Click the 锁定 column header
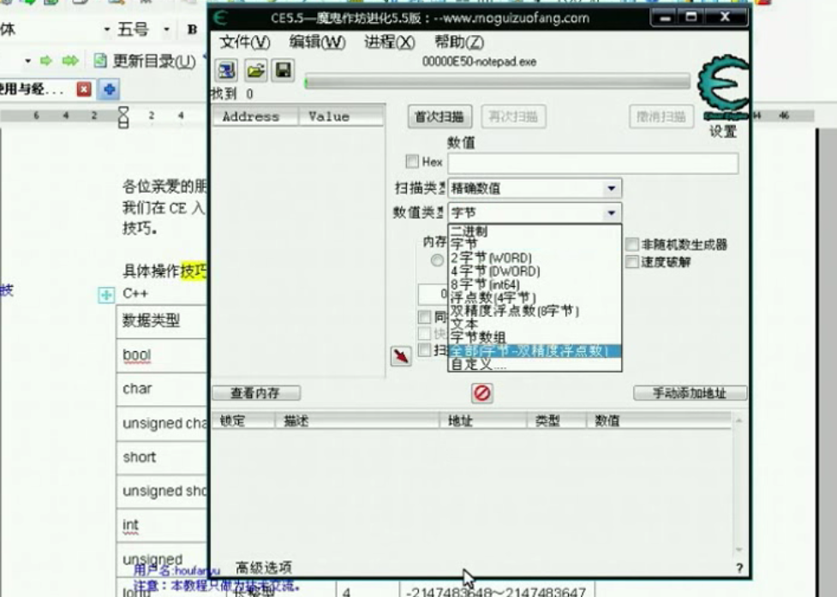Image resolution: width=837 pixels, height=597 pixels. [244, 421]
